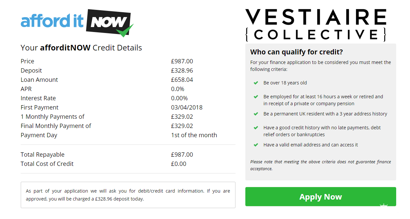The width and height of the screenshot is (410, 219).
Task: Click the checkmark beside the valid email criterion
Action: (256, 145)
